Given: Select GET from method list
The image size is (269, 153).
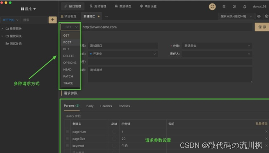Looking at the screenshot, I should tap(70, 35).
